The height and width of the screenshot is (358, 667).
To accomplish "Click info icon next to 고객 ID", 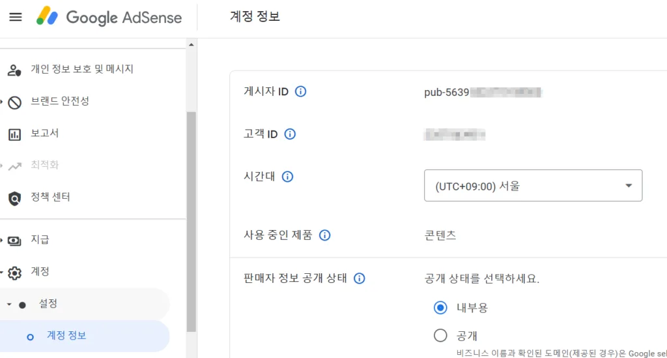I will (x=290, y=134).
